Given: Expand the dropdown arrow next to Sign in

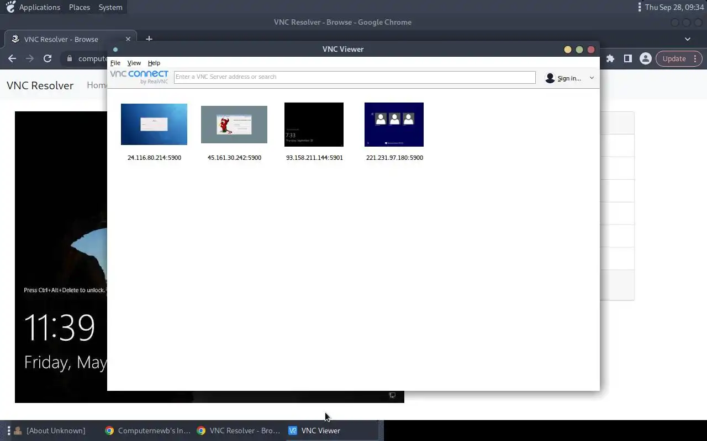Looking at the screenshot, I should pyautogui.click(x=592, y=78).
